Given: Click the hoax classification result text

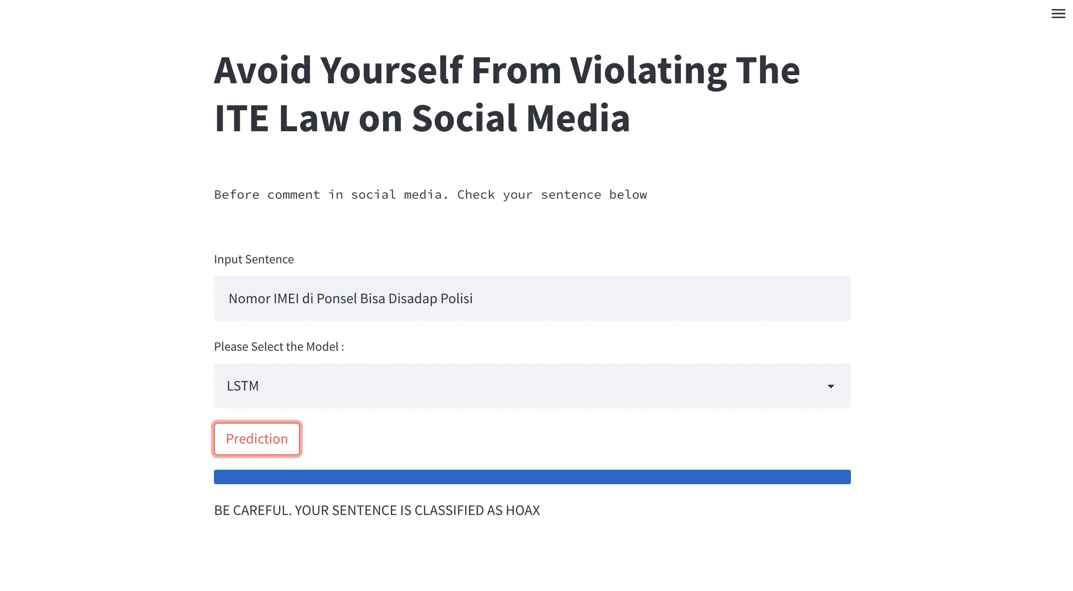Looking at the screenshot, I should pos(376,510).
